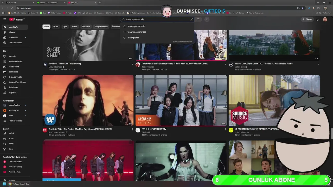Open Oynatma listeleri in sidebar
Screen dimensions: 333x187
point(15,62)
